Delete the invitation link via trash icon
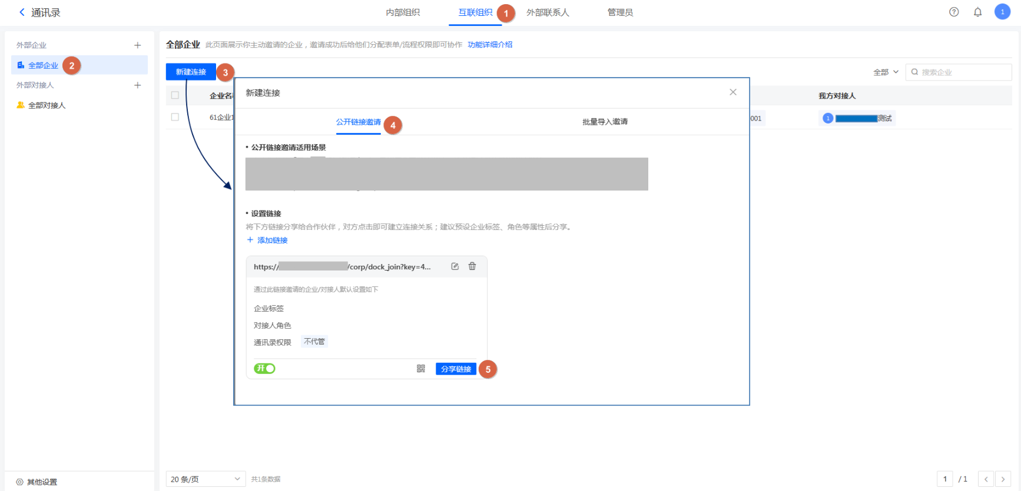 pyautogui.click(x=472, y=266)
